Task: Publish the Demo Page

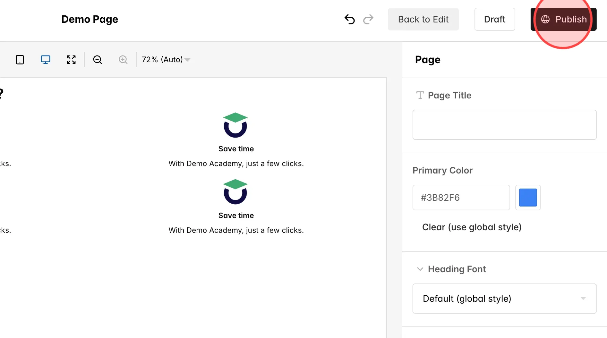Action: (x=564, y=19)
